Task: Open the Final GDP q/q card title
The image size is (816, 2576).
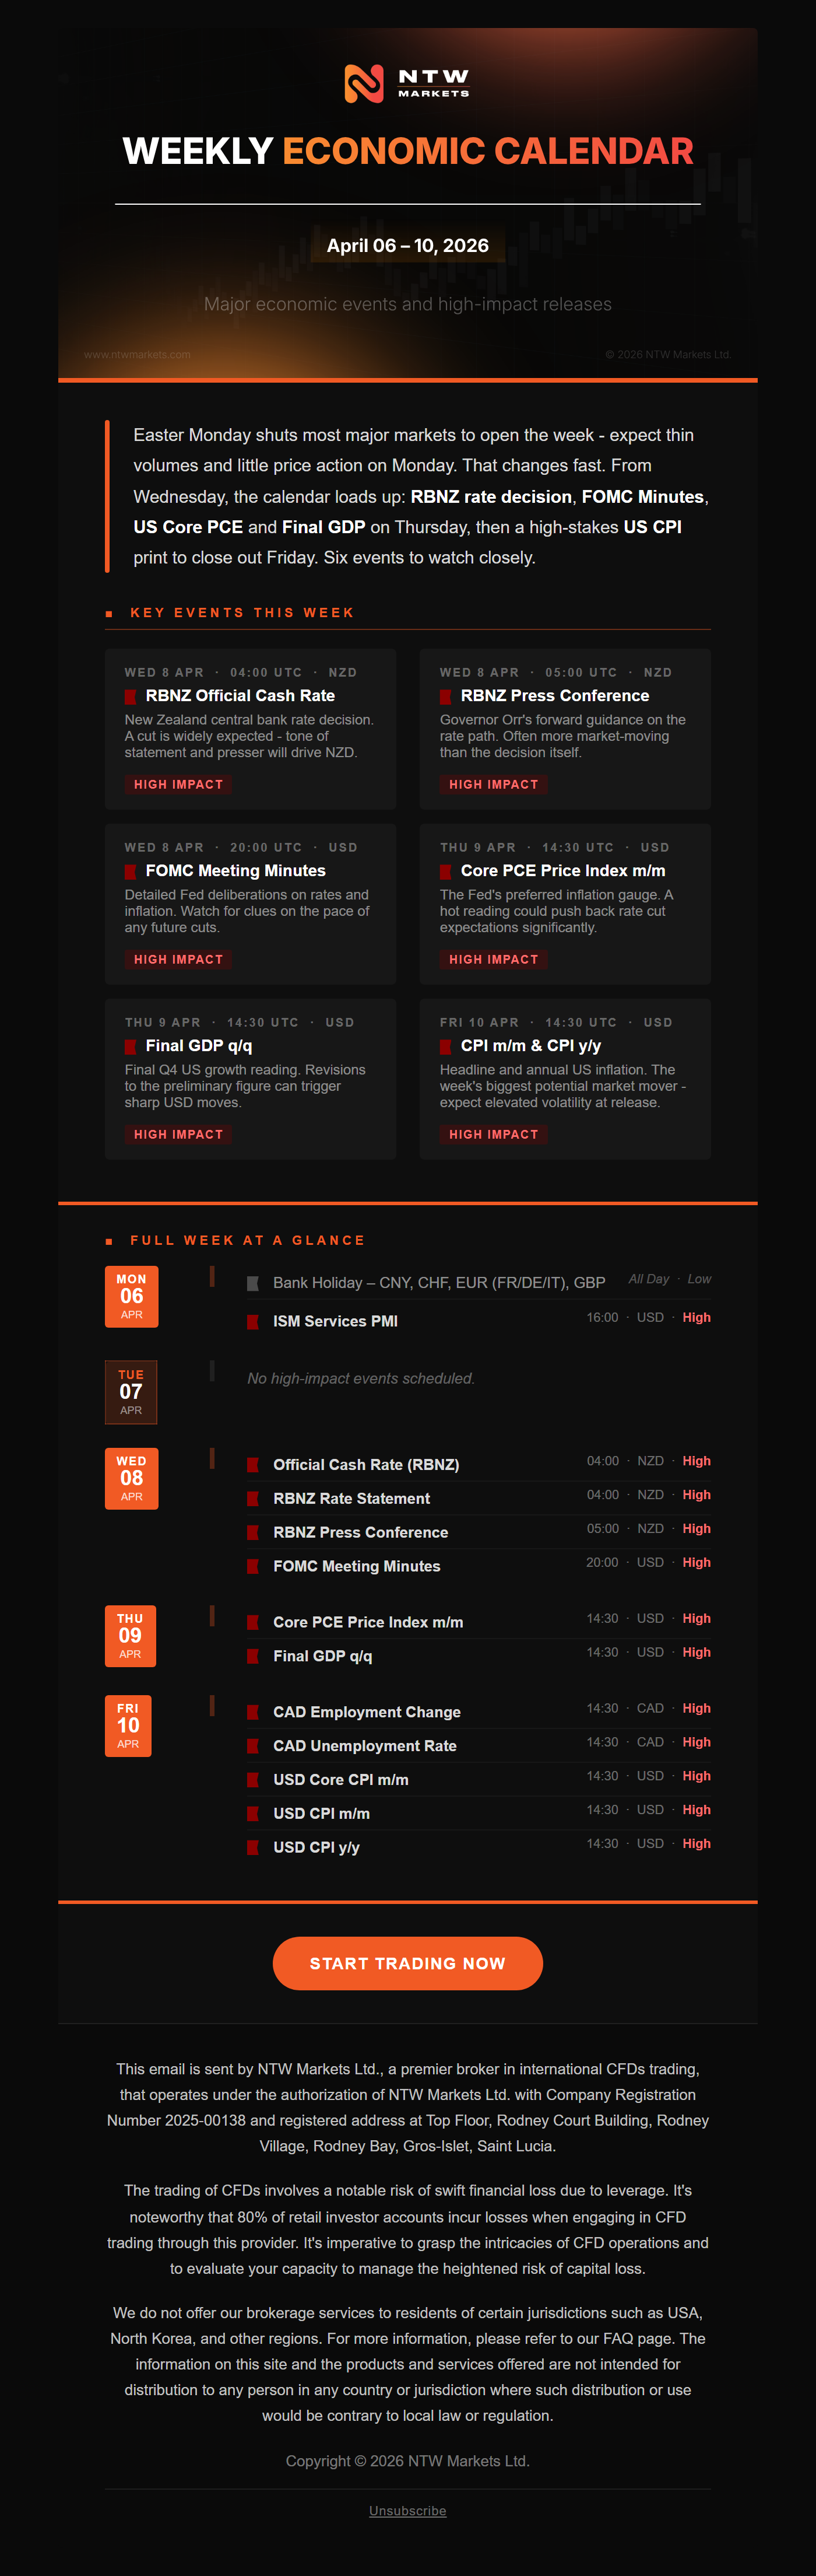Action: click(x=199, y=1046)
